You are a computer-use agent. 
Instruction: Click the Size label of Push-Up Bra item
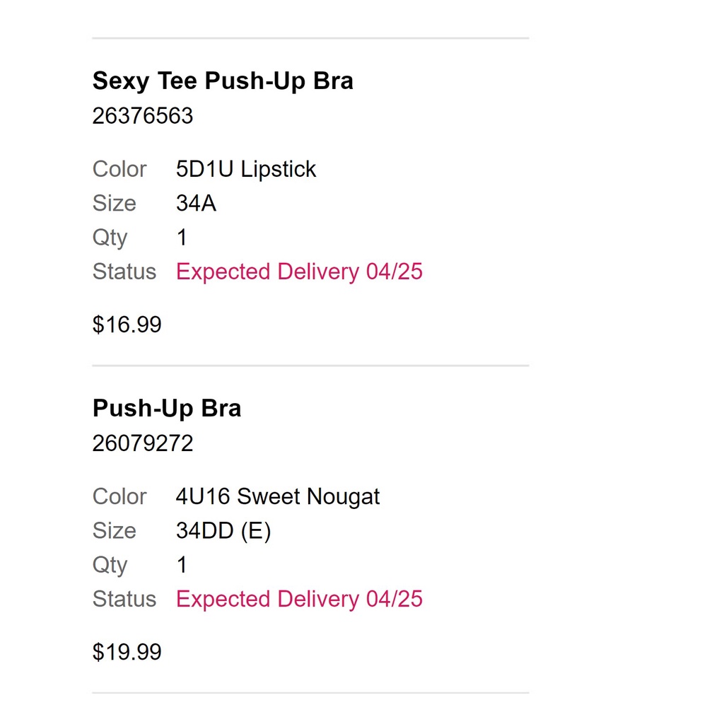[114, 531]
